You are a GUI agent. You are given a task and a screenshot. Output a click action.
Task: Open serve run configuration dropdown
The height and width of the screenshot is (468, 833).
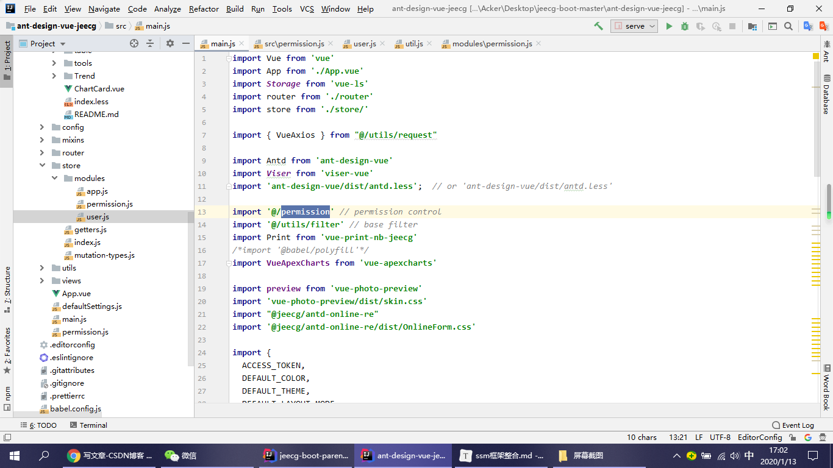[x=634, y=26]
